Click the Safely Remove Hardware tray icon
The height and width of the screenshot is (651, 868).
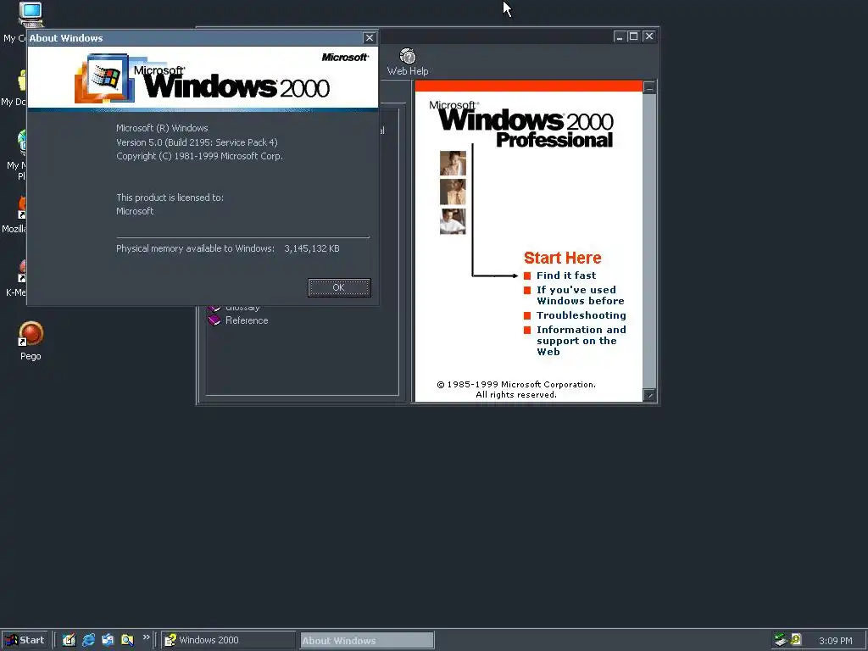pos(781,639)
